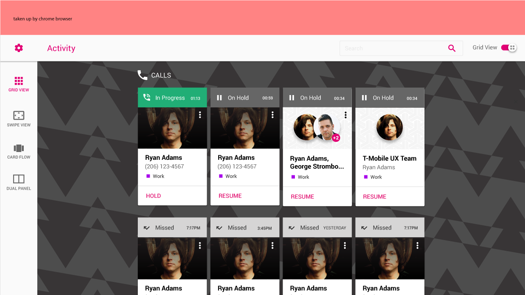Open settings gear icon

[19, 48]
